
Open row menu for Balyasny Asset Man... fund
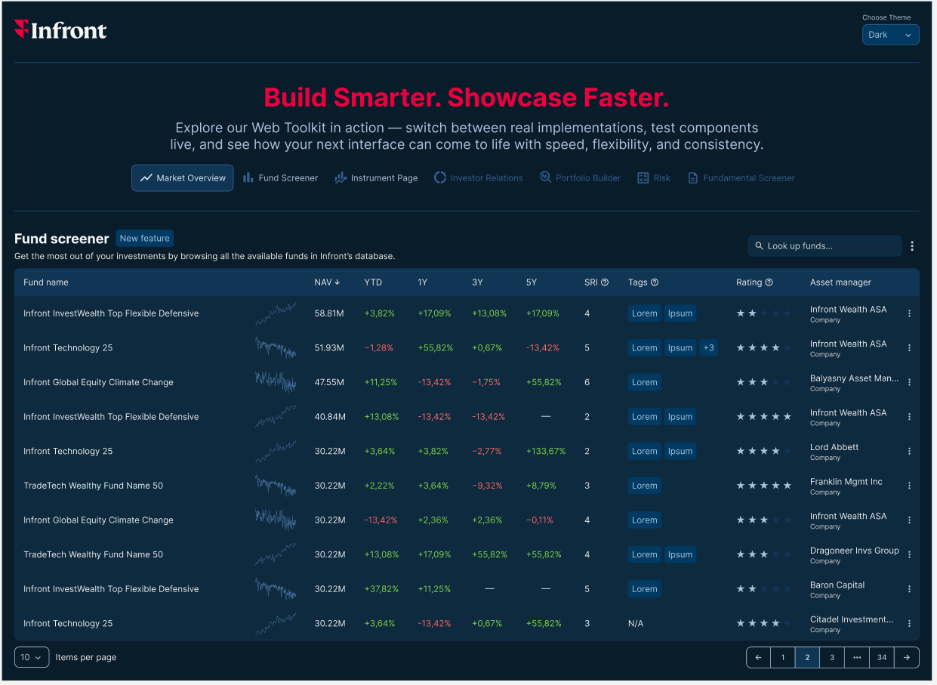(x=909, y=383)
